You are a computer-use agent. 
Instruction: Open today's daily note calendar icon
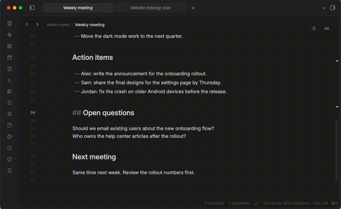pos(10,57)
